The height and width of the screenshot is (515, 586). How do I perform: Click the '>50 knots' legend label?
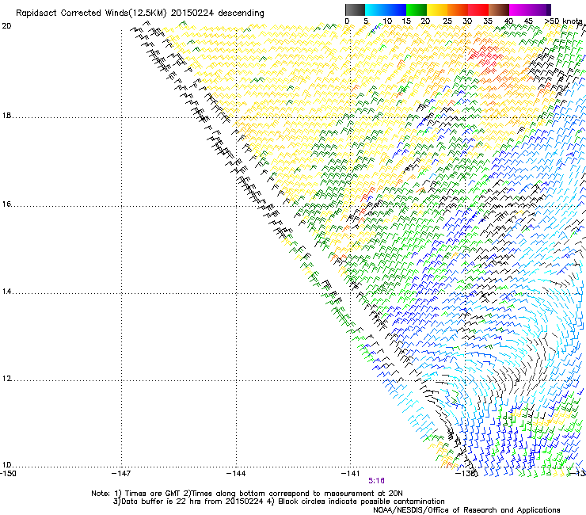tap(563, 21)
